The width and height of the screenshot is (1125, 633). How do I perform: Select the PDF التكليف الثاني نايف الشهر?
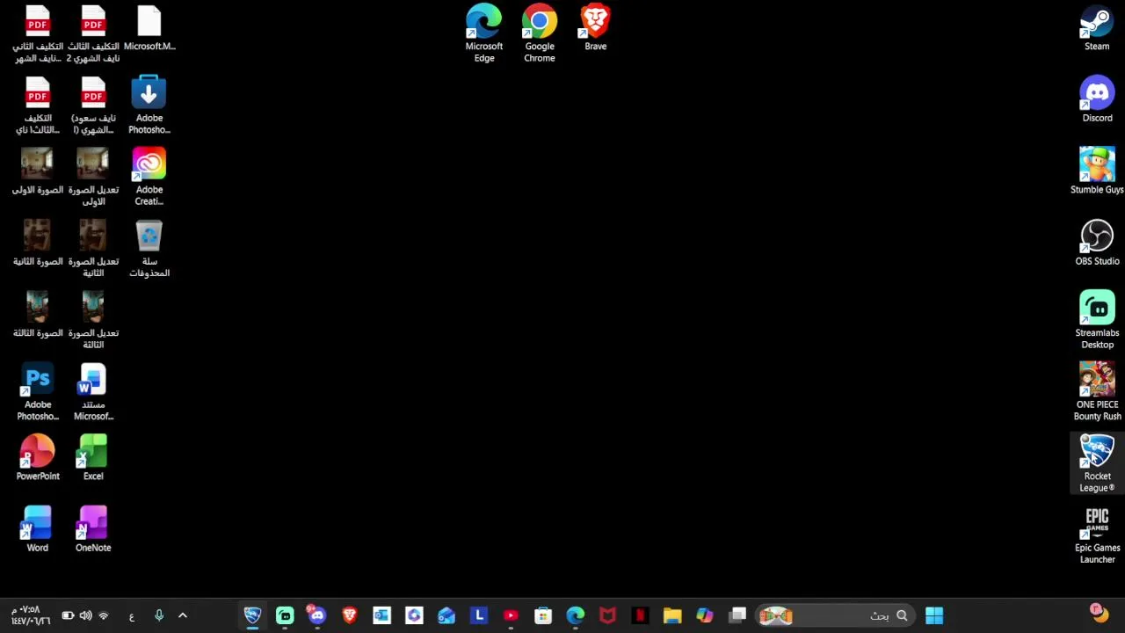[x=38, y=33]
